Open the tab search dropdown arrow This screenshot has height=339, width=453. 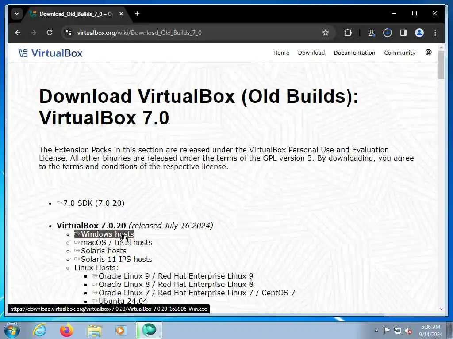point(17,14)
